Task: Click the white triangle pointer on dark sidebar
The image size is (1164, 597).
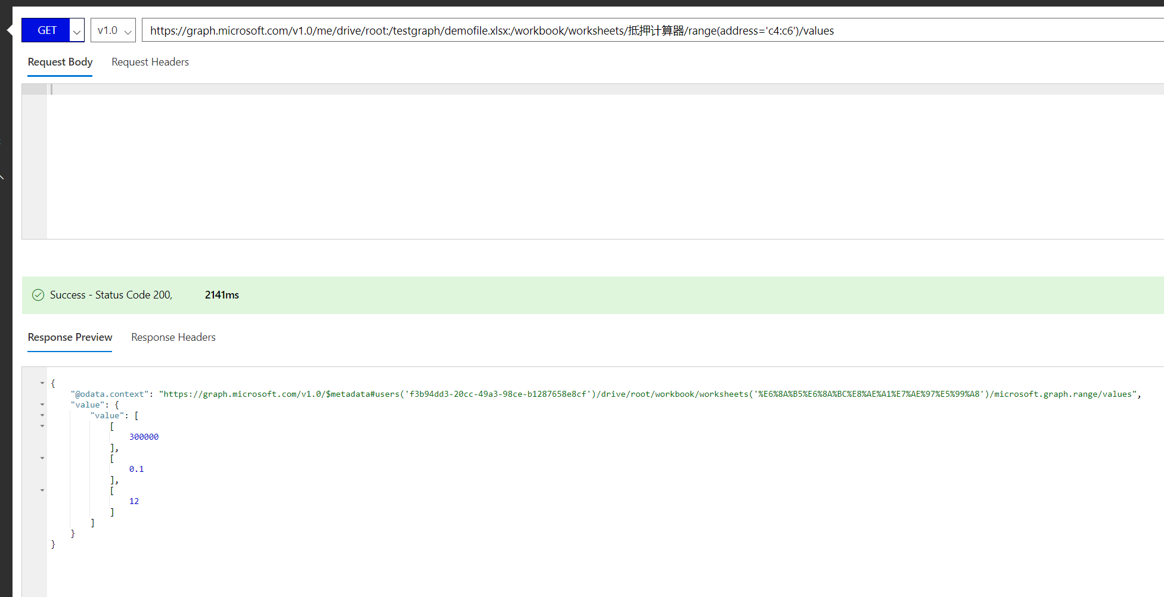Action: pyautogui.click(x=9, y=30)
